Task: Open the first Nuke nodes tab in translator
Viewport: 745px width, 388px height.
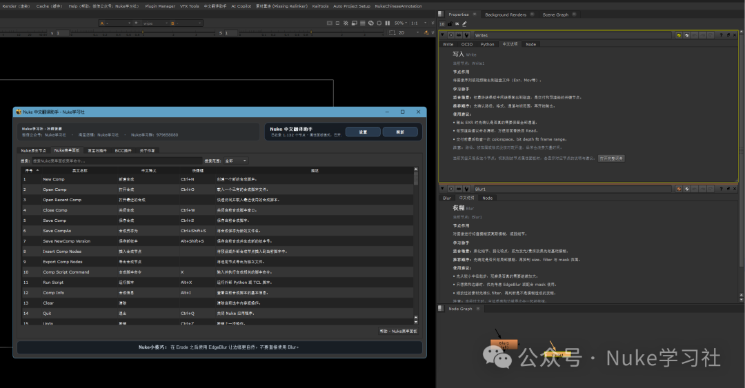Action: tap(33, 150)
